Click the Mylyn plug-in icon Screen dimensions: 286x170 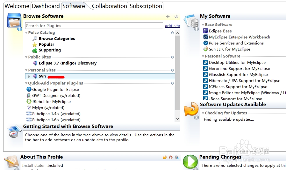coord(29,107)
